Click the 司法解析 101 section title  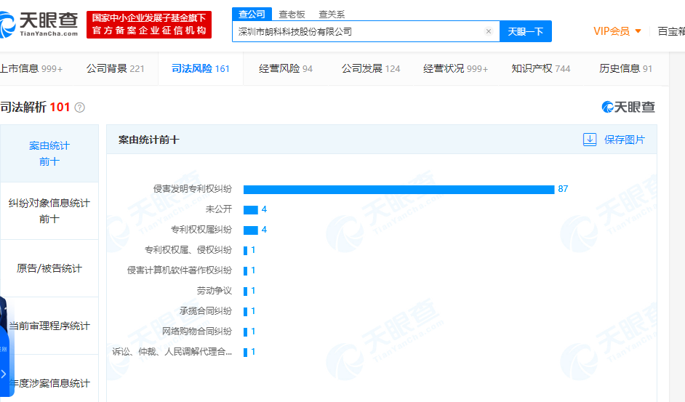coord(35,107)
